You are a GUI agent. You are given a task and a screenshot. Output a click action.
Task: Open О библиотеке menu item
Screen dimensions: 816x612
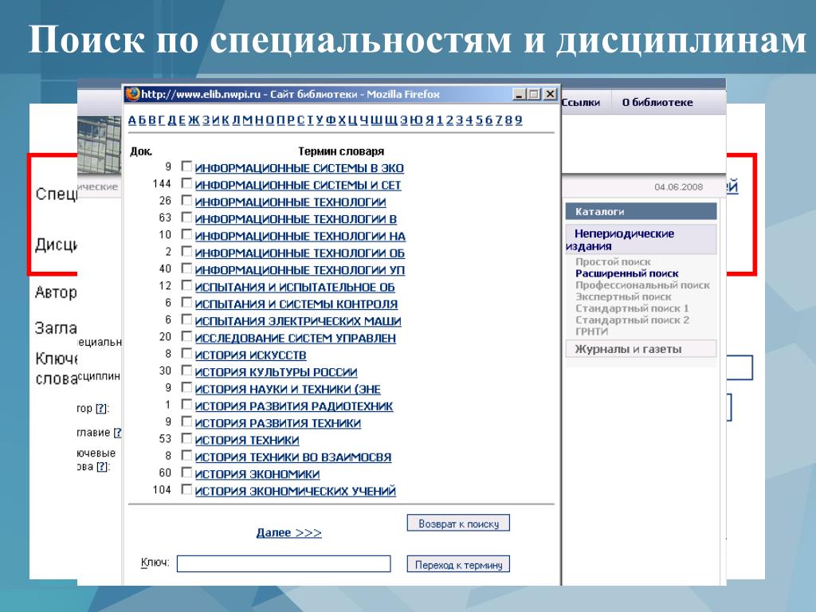click(x=657, y=103)
